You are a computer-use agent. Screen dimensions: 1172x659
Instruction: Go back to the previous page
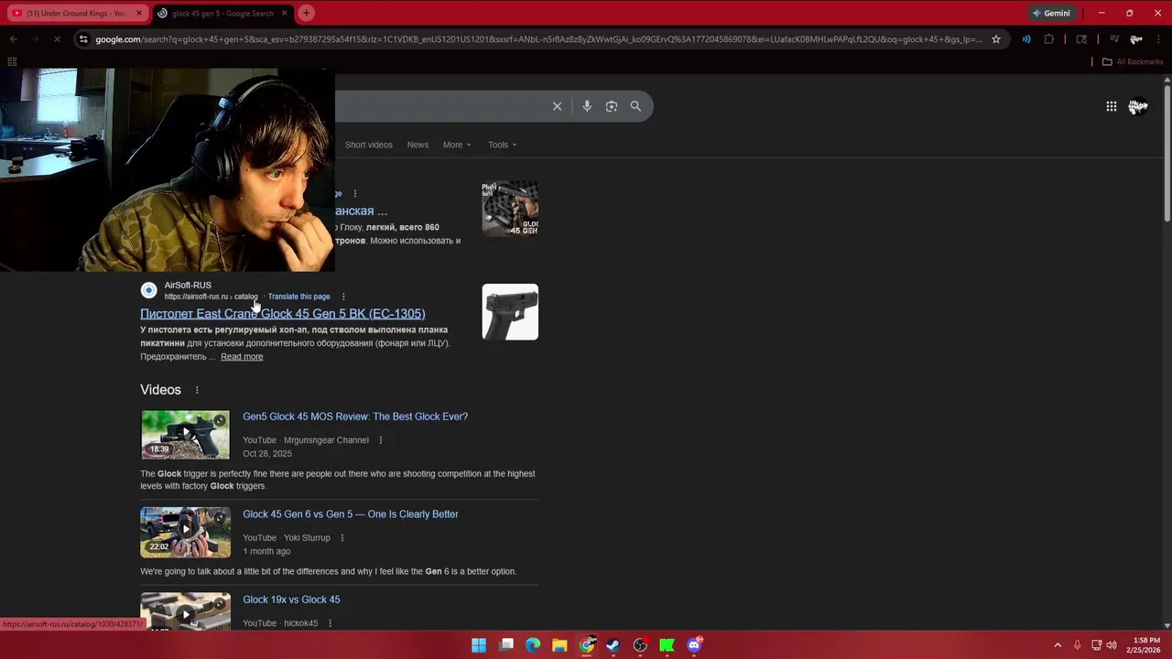pos(13,39)
